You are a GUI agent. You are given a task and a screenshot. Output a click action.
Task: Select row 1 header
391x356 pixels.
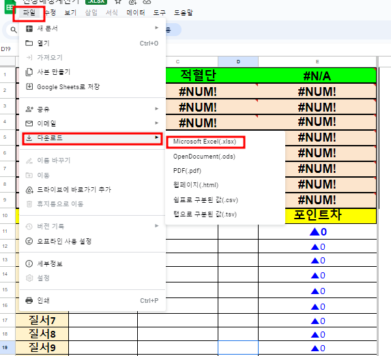8,75
